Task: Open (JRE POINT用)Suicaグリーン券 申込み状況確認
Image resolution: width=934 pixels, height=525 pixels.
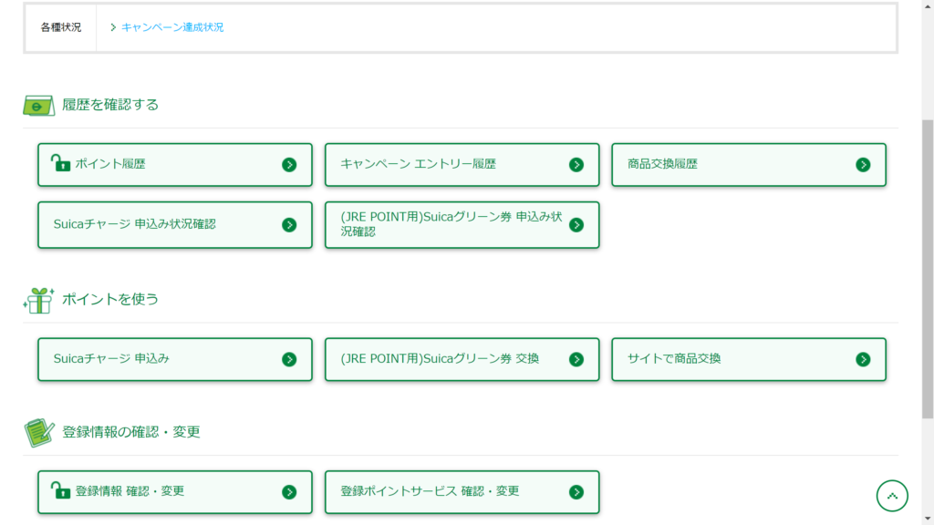Action: tap(462, 225)
